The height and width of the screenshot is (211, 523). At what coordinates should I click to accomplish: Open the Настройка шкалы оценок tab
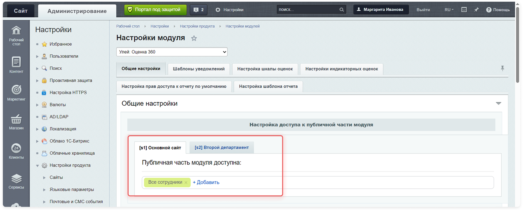pyautogui.click(x=265, y=69)
